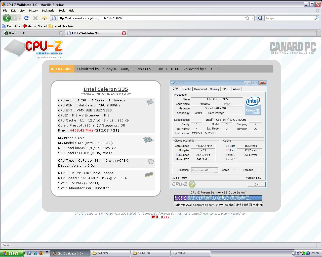The width and height of the screenshot is (322, 257).
Task: Bookmark this page with star icon
Action: click(x=247, y=18)
